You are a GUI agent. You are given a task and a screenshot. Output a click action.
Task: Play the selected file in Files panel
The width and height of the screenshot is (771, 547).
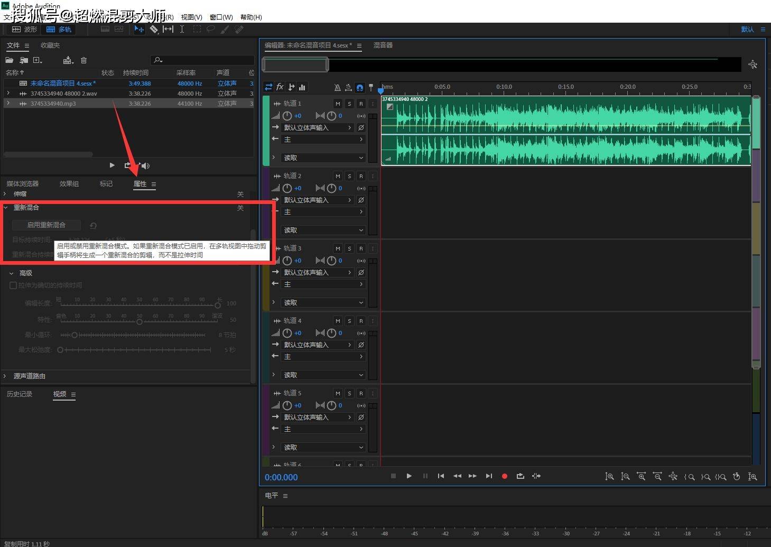tap(112, 165)
